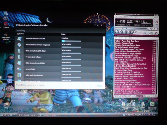Open the Play menu in Winamp main window
Viewport: 167px width, 125px height.
coord(120,17)
